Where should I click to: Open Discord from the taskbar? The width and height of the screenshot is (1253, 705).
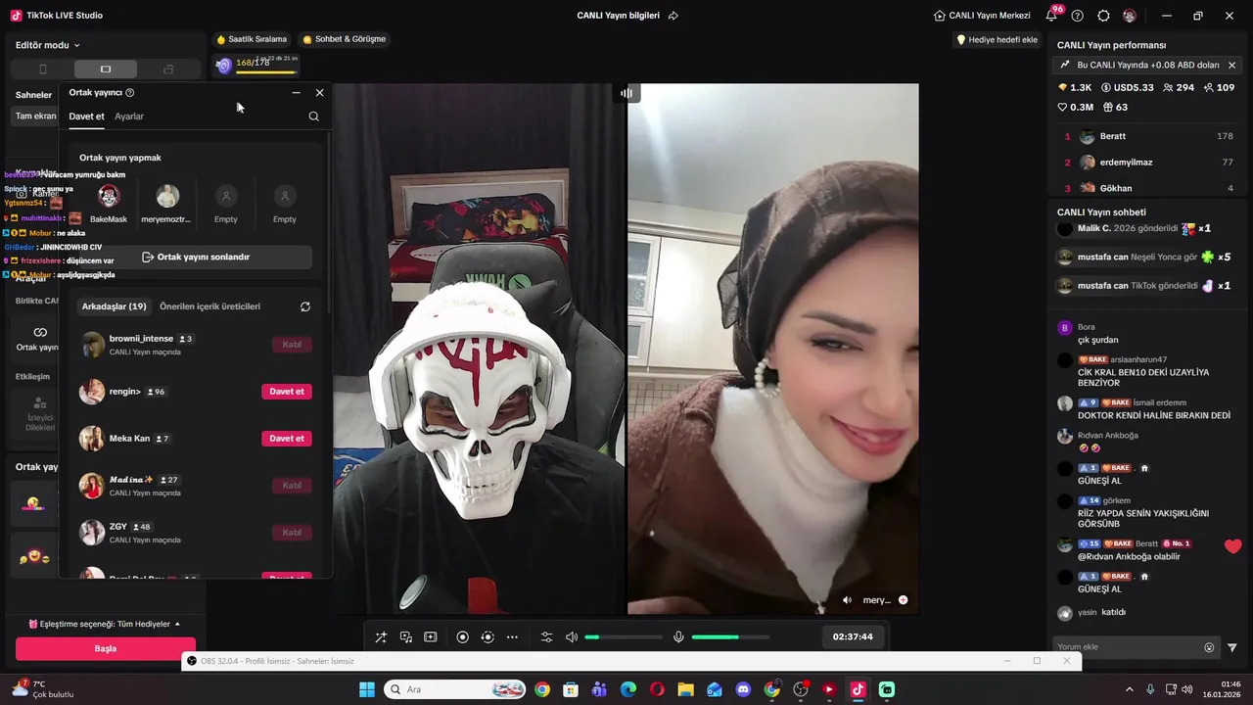click(x=743, y=689)
